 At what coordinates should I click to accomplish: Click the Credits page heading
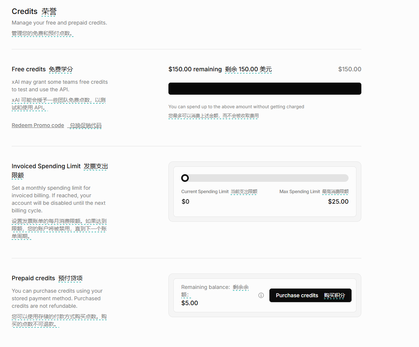click(x=24, y=11)
